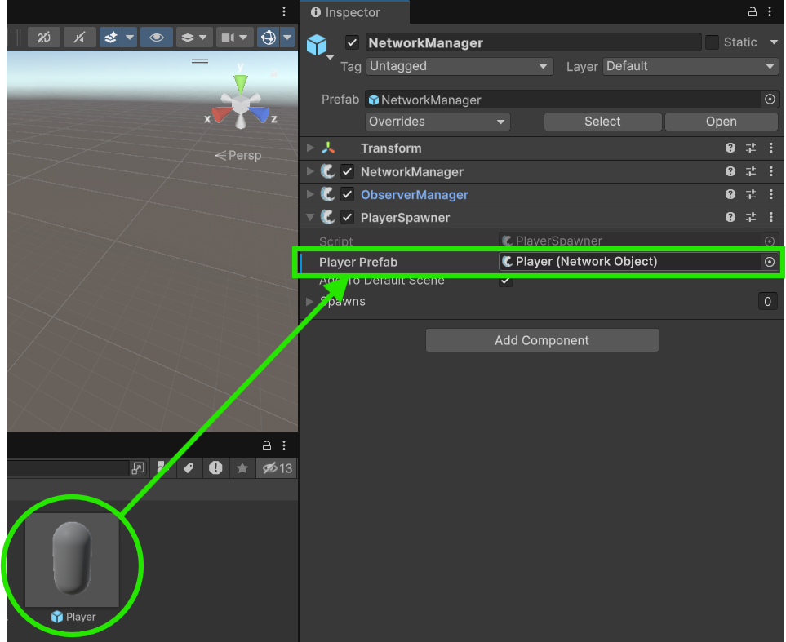The width and height of the screenshot is (786, 642).
Task: Open the Overrides dropdown
Action: (437, 122)
